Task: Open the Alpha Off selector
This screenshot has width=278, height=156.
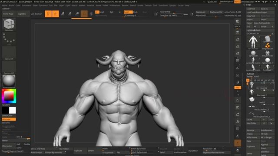Action: click(x=9, y=53)
